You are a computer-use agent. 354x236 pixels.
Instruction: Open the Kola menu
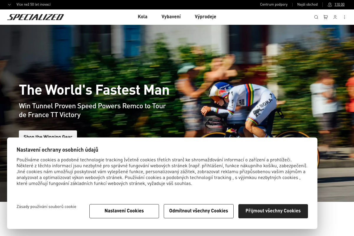tap(142, 17)
